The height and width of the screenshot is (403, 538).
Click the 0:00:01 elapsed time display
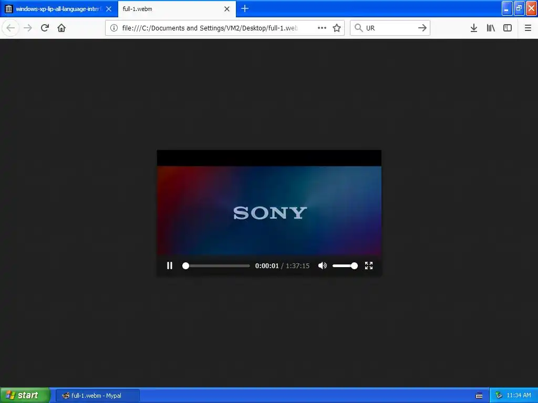click(x=267, y=266)
